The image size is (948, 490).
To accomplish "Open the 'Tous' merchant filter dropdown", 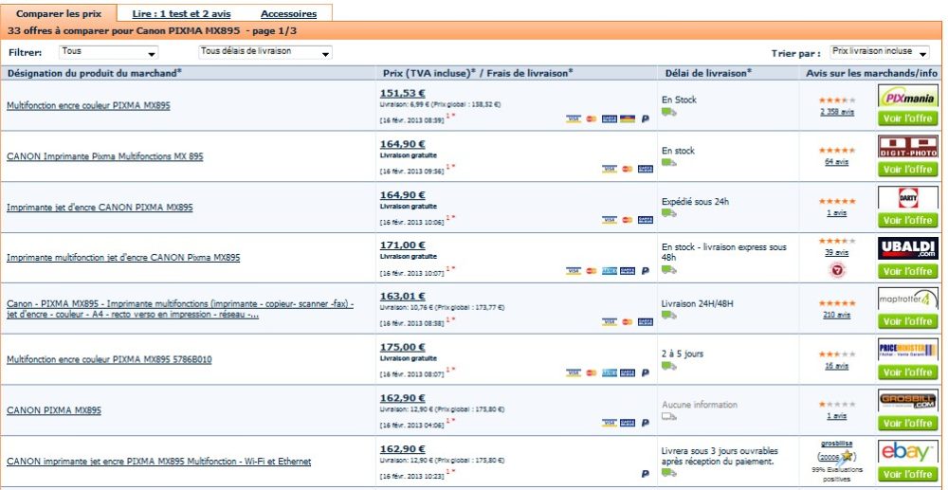I will pos(108,52).
